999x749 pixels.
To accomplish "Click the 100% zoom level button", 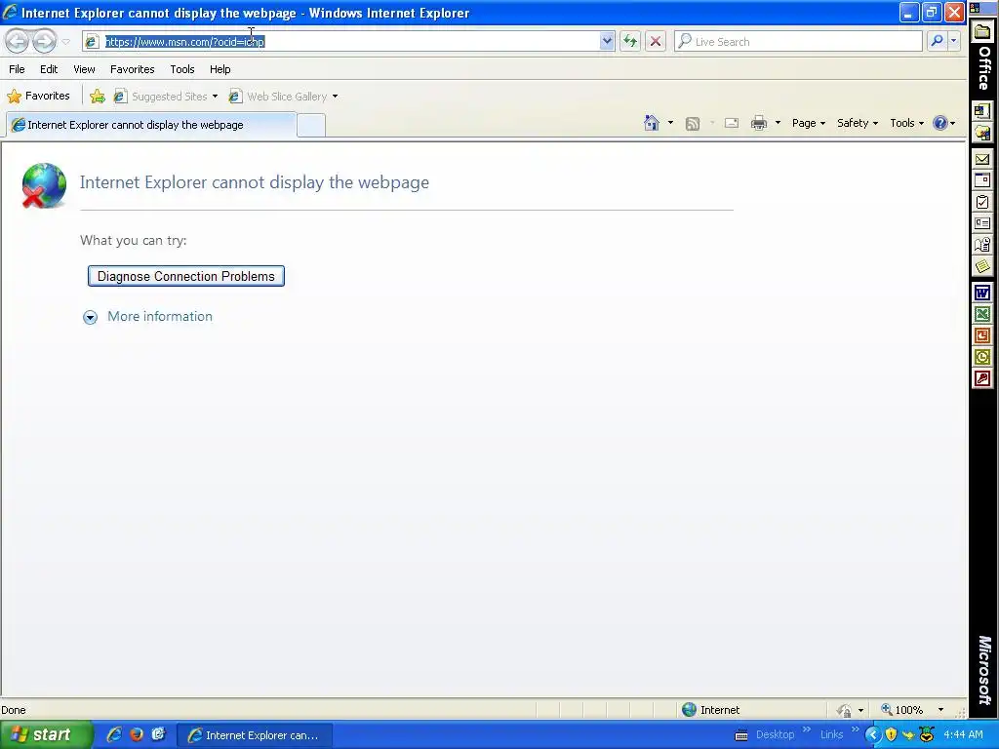I will (x=902, y=710).
